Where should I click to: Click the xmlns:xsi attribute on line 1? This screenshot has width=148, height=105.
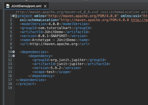pos(130,16)
